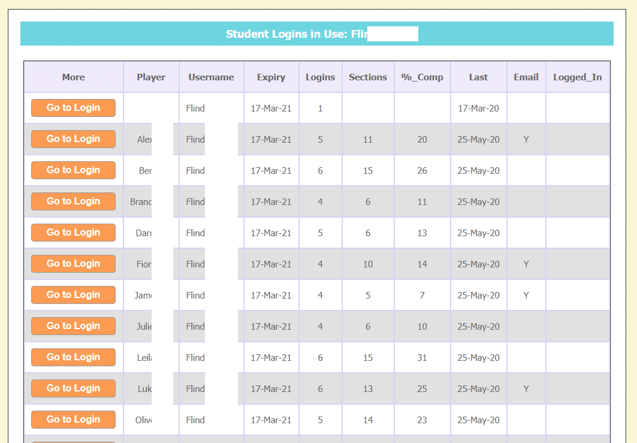Click the Email Y cell in Alex row
637x443 pixels.
coord(526,140)
